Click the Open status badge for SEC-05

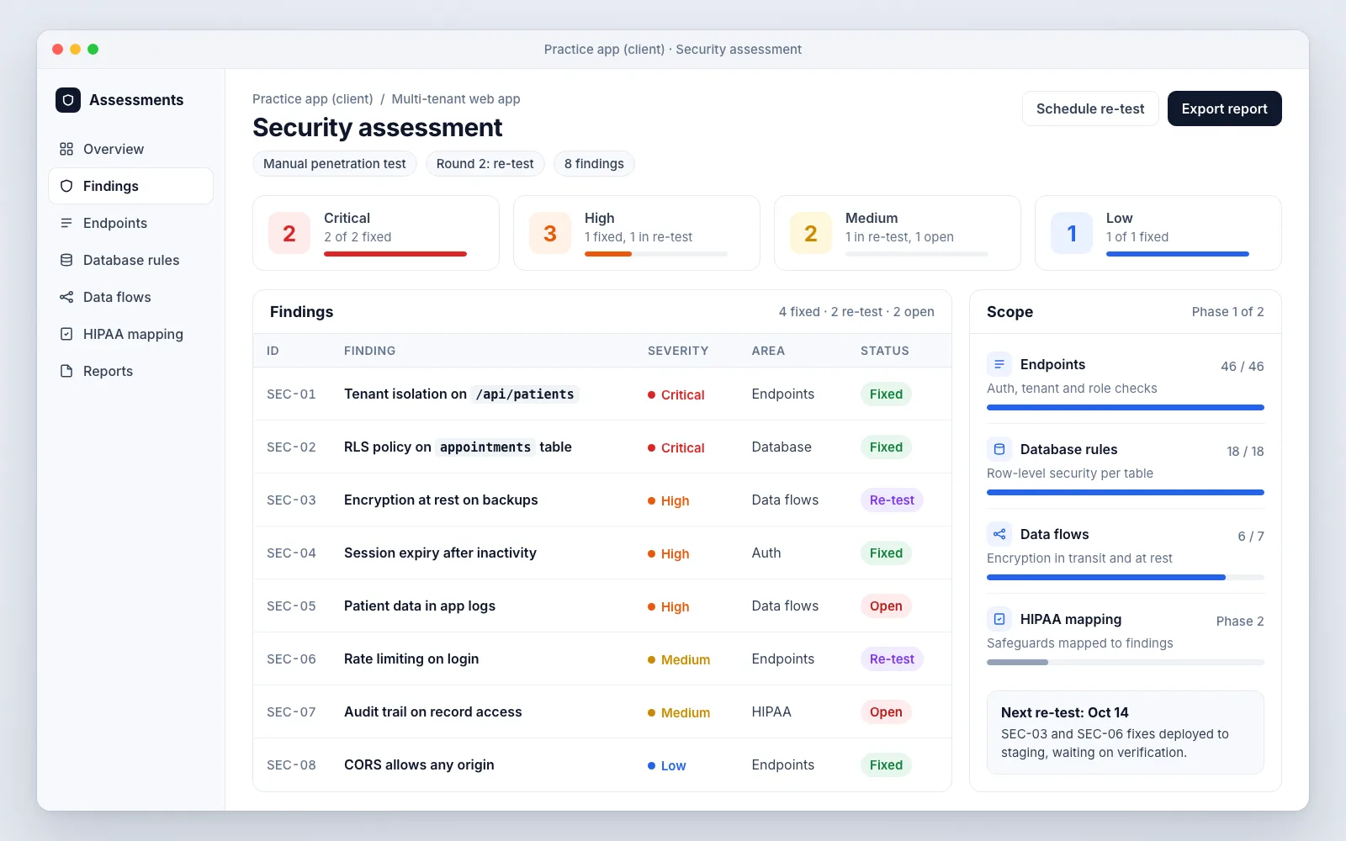tap(886, 606)
